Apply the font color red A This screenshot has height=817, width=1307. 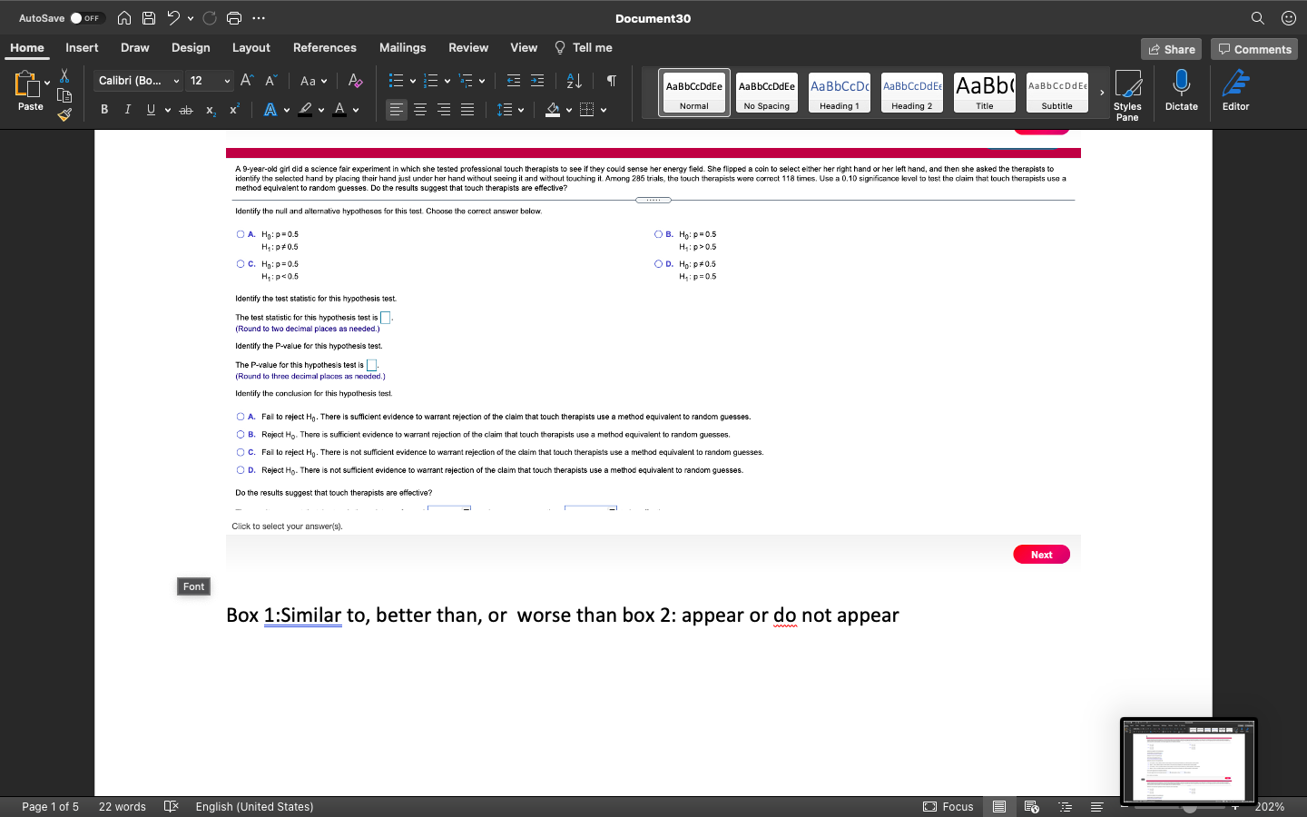point(339,110)
